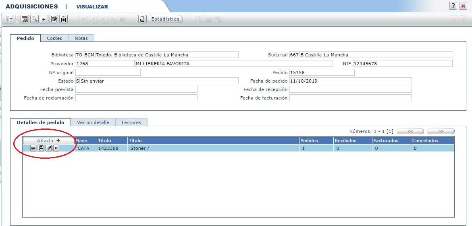Open the Ver un detalle tab
This screenshot has width=472, height=226.
pos(93,122)
